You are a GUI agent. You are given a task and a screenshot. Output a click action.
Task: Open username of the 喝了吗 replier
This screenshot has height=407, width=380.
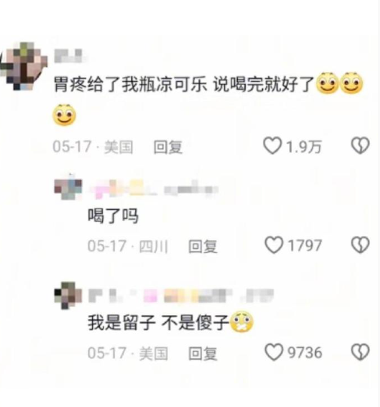point(154,189)
